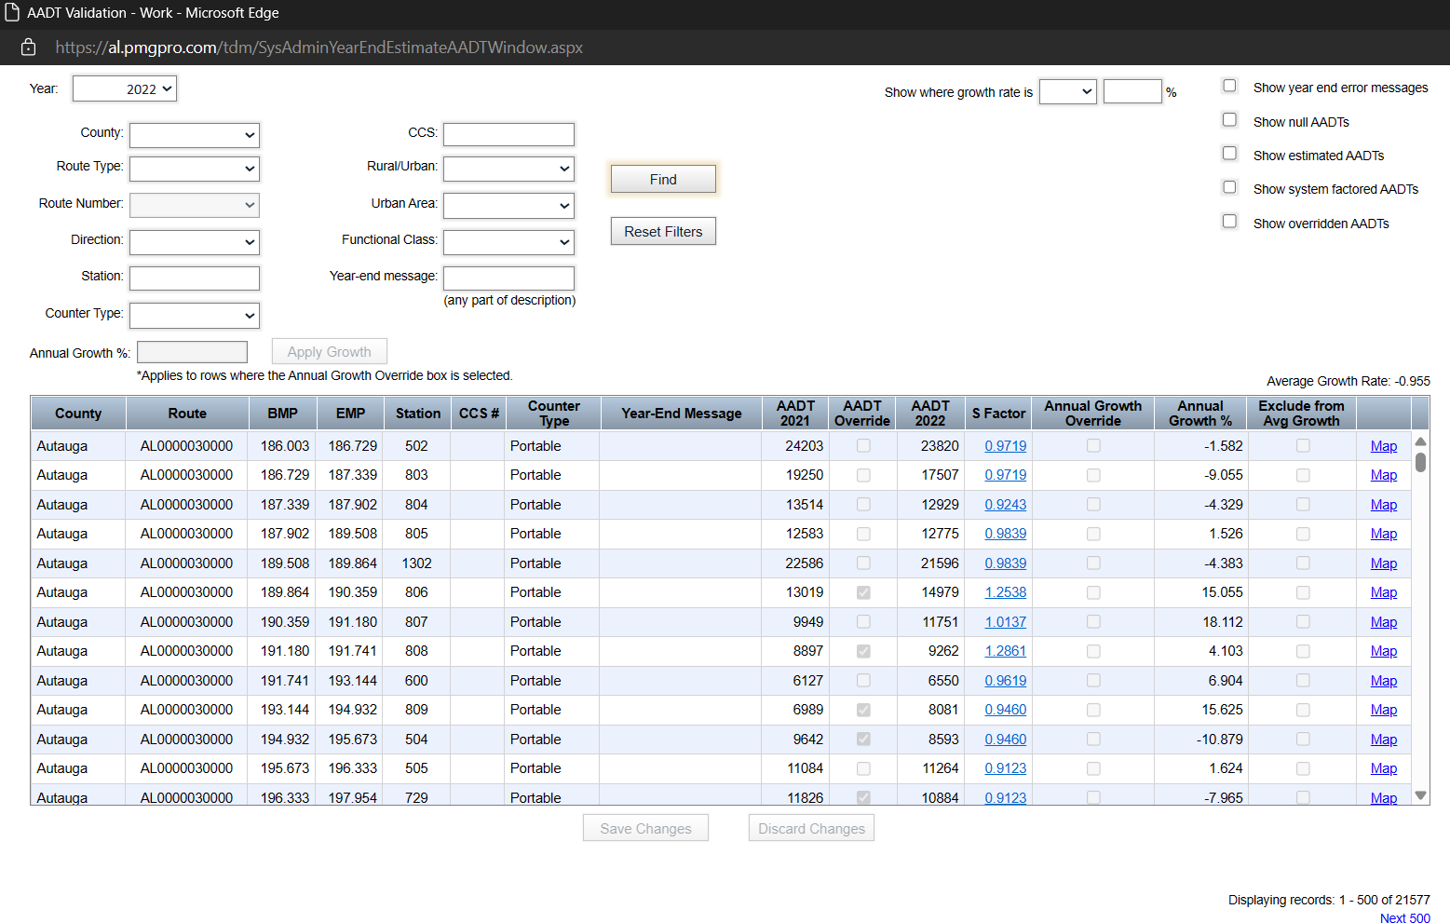Expand the Rural/Urban dropdown
This screenshot has height=923, width=1450.
pyautogui.click(x=508, y=169)
